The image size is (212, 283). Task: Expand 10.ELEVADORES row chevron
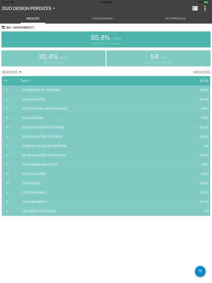8,174
